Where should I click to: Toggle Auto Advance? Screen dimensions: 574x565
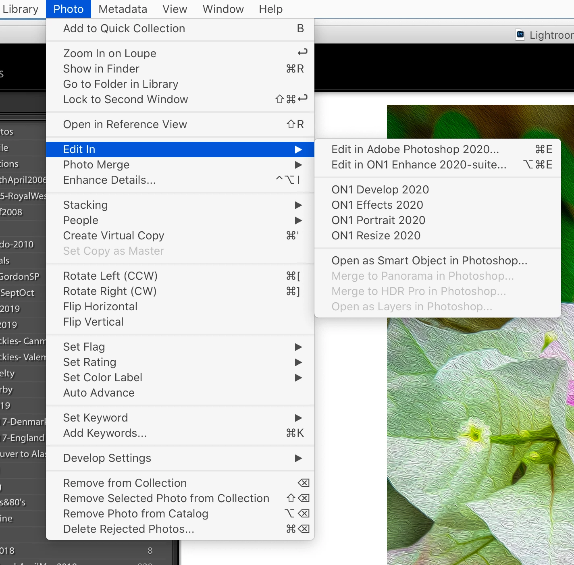(x=180, y=393)
